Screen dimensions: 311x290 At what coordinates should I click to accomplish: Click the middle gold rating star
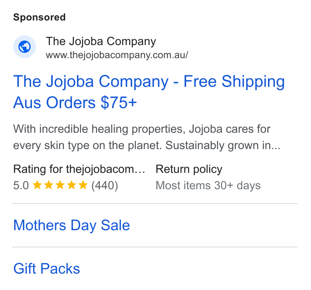[60, 185]
